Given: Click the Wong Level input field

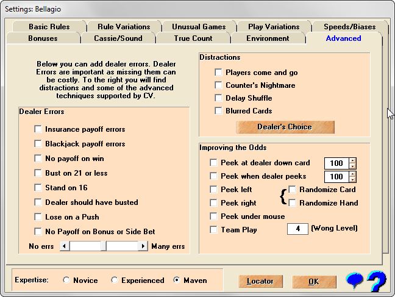Looking at the screenshot, I should coord(297,229).
